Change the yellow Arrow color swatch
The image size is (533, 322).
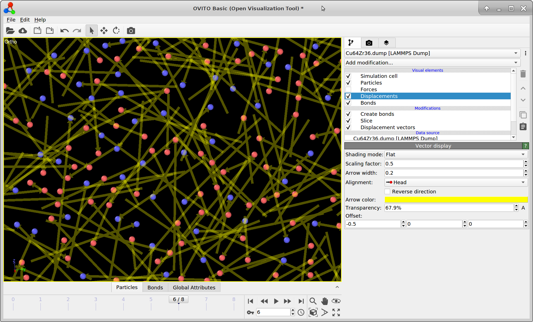click(456, 200)
